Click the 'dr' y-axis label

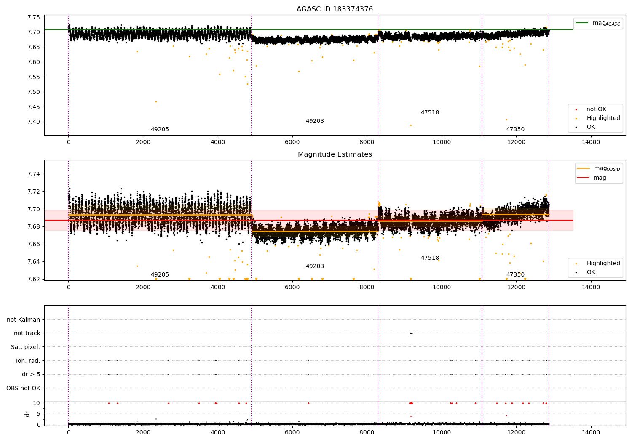(27, 414)
